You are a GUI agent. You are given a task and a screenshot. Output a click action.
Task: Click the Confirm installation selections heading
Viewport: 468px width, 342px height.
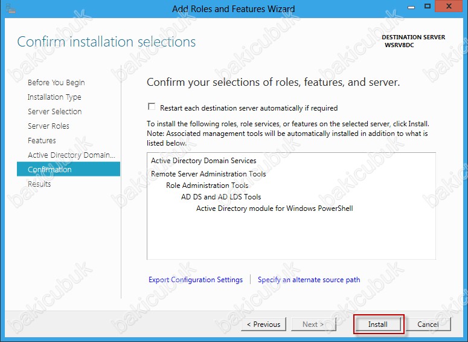(x=106, y=42)
